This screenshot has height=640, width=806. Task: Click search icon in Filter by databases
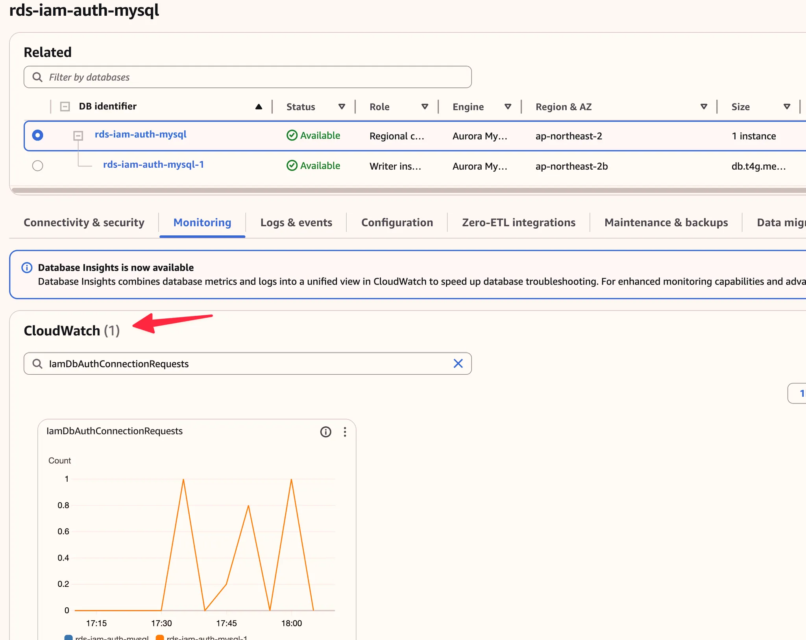37,77
